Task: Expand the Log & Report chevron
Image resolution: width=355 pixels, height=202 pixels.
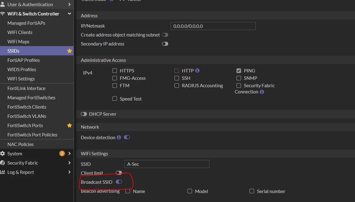Action: [69, 172]
